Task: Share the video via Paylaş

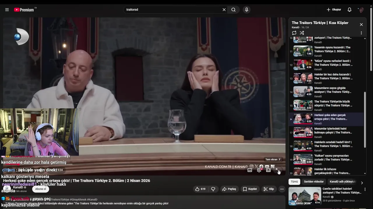Action: [x=229, y=189]
